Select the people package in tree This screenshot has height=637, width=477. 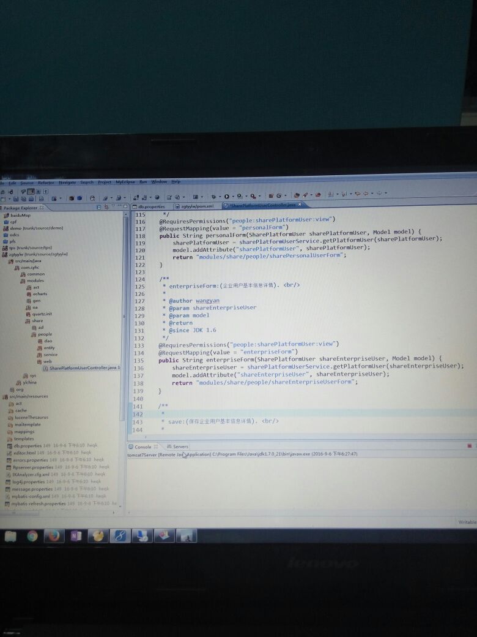point(45,334)
